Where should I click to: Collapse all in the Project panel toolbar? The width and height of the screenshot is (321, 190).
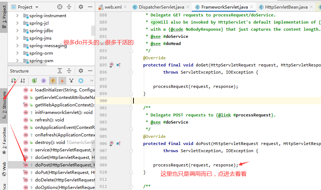point(69,7)
